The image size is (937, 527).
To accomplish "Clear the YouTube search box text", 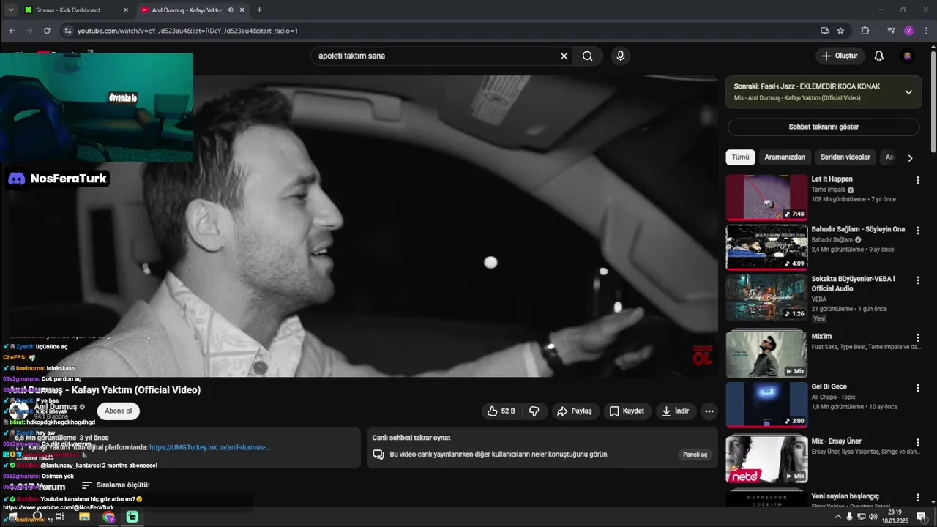I will pos(564,56).
